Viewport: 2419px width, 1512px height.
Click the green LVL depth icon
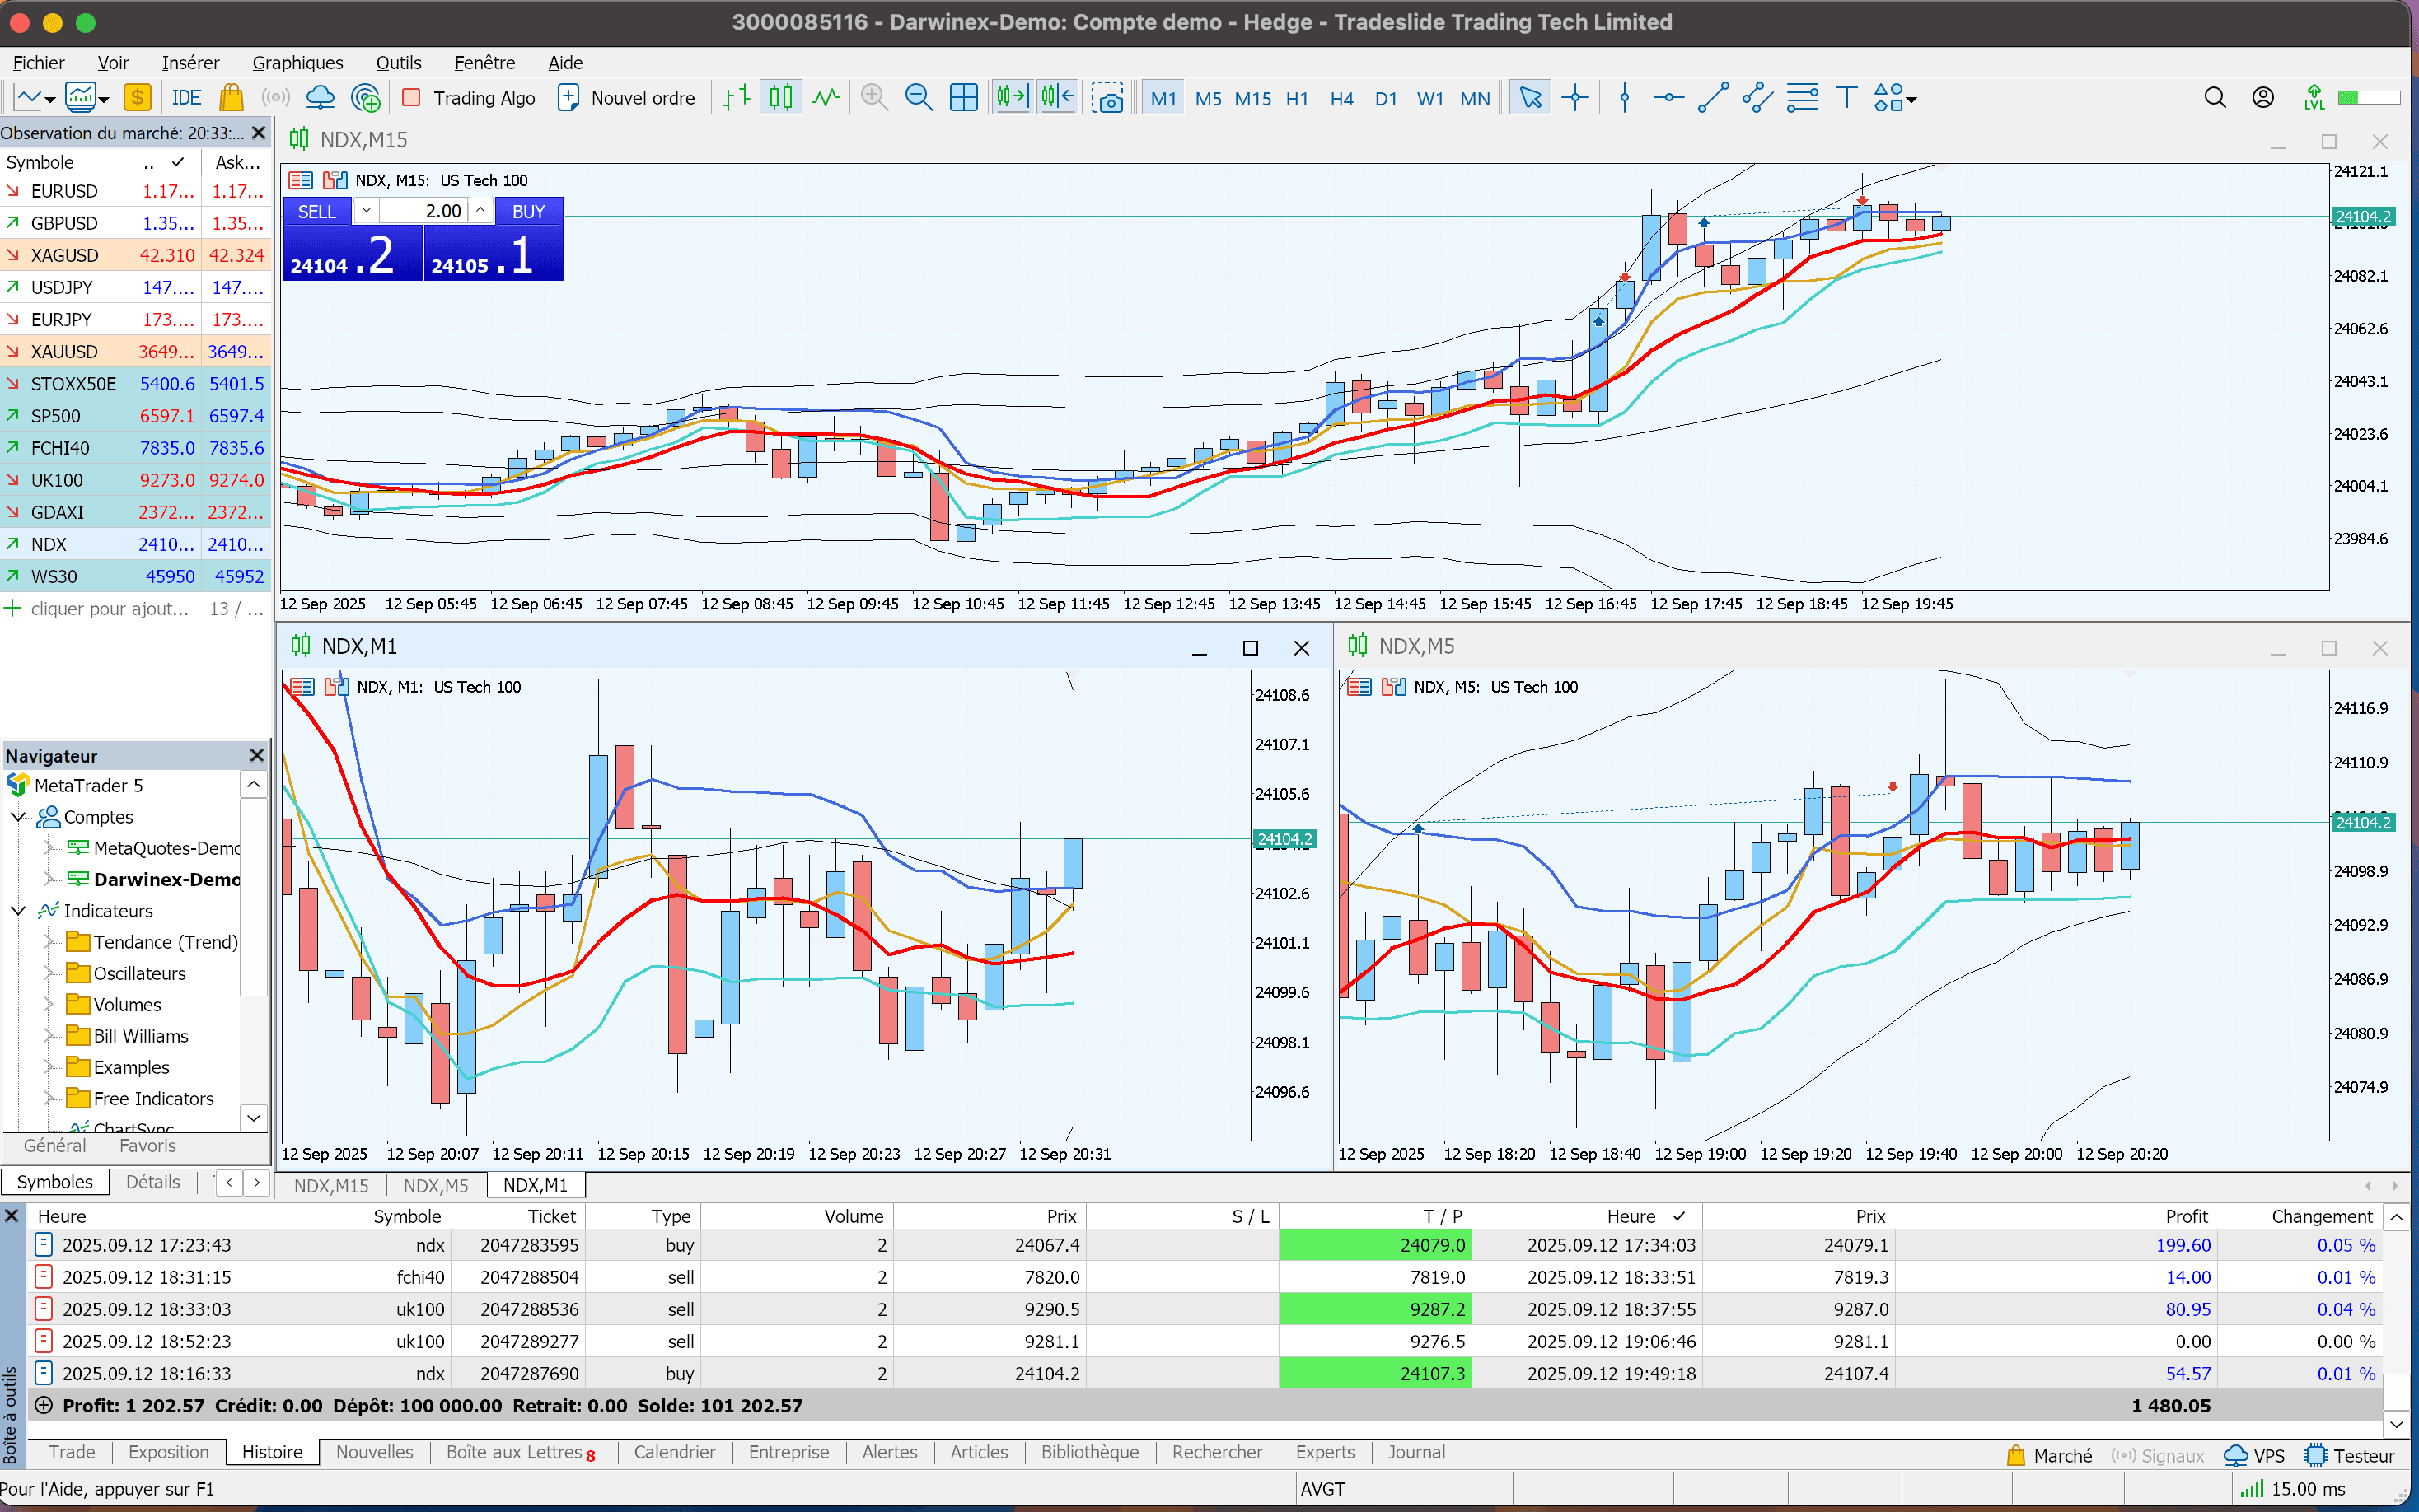click(2314, 98)
